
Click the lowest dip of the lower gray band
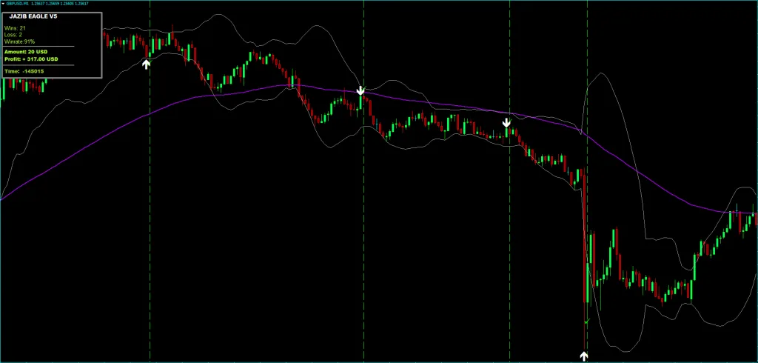623,350
